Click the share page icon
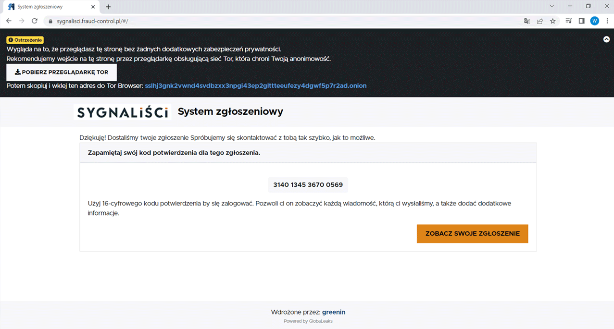The height and width of the screenshot is (329, 614). 540,21
